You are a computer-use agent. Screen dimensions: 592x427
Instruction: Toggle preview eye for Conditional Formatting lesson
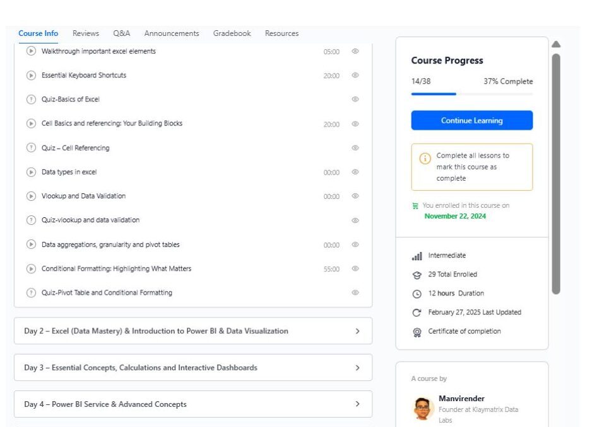pos(355,268)
